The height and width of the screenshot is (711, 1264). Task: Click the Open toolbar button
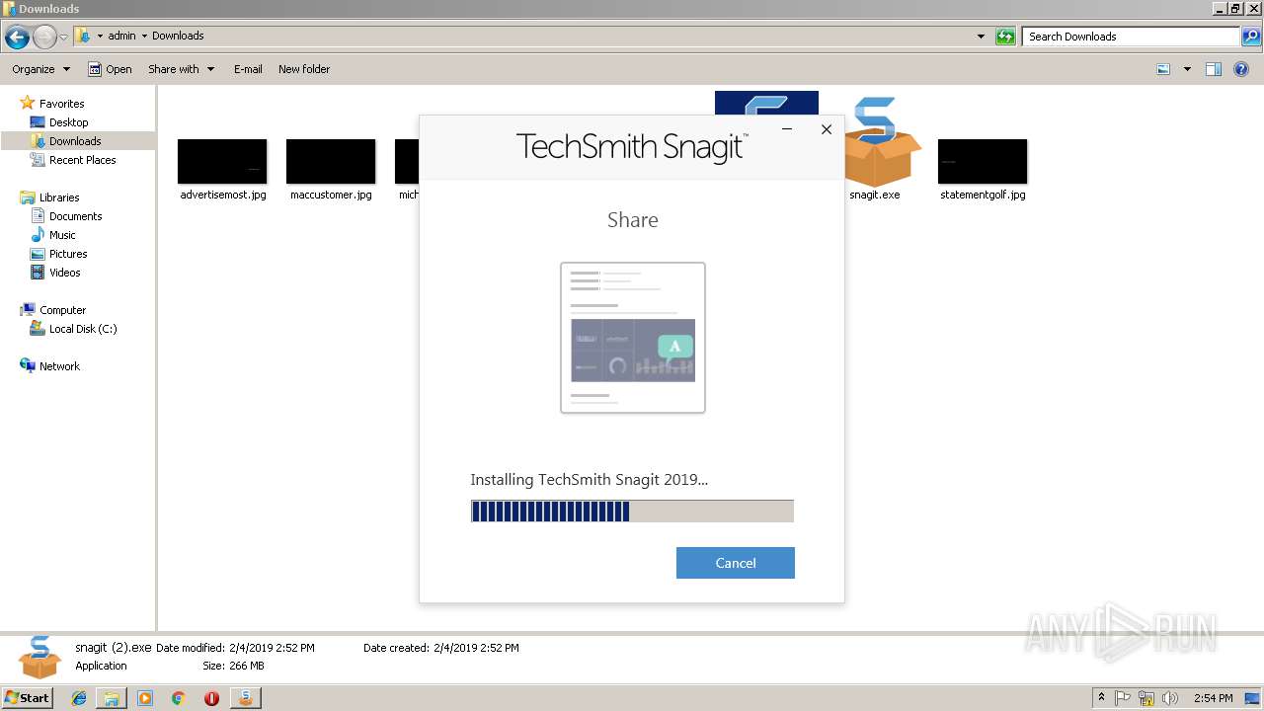pos(110,69)
